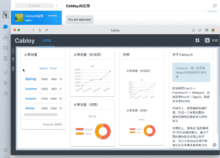Select the Spring row label
Screen dimensions: 220x158
(x=31, y=79)
